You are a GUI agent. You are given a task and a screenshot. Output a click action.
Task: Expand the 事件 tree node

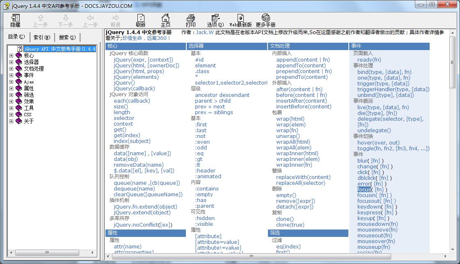click(x=11, y=75)
